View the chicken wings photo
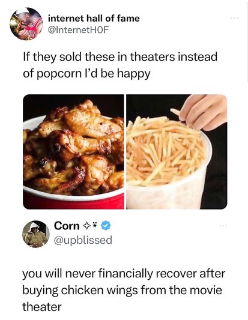Image resolution: width=248 pixels, height=320 pixels. [73, 152]
